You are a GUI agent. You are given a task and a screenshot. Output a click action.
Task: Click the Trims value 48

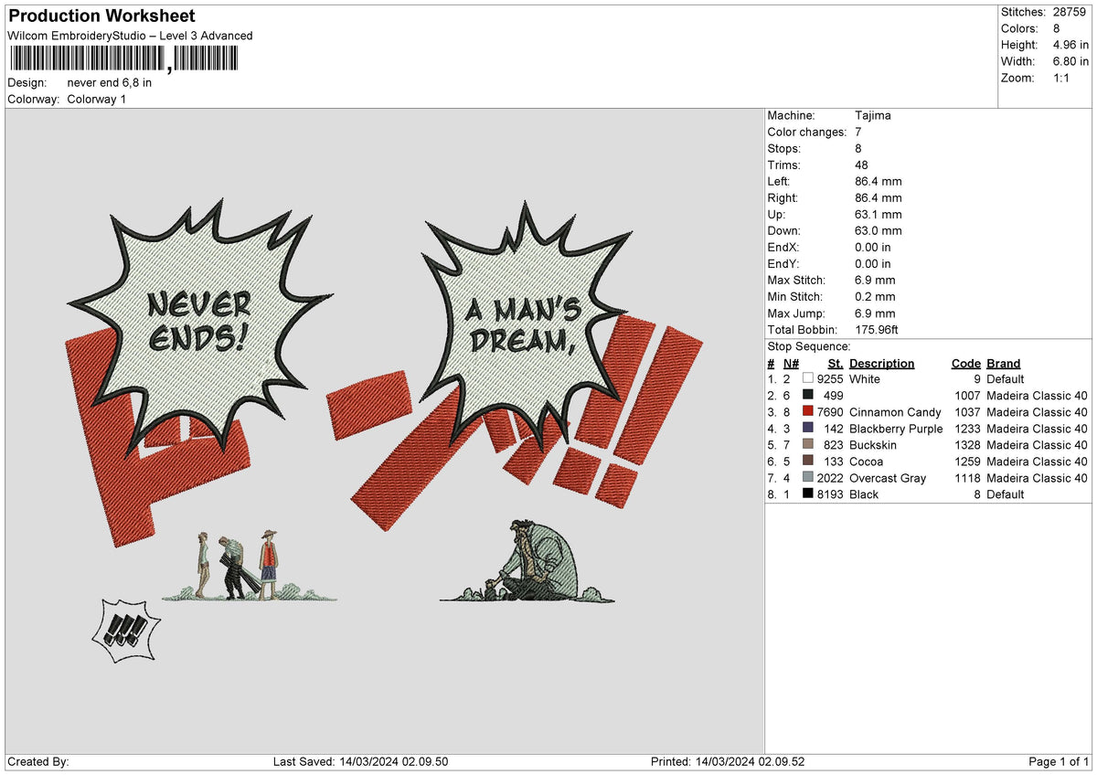click(x=861, y=165)
